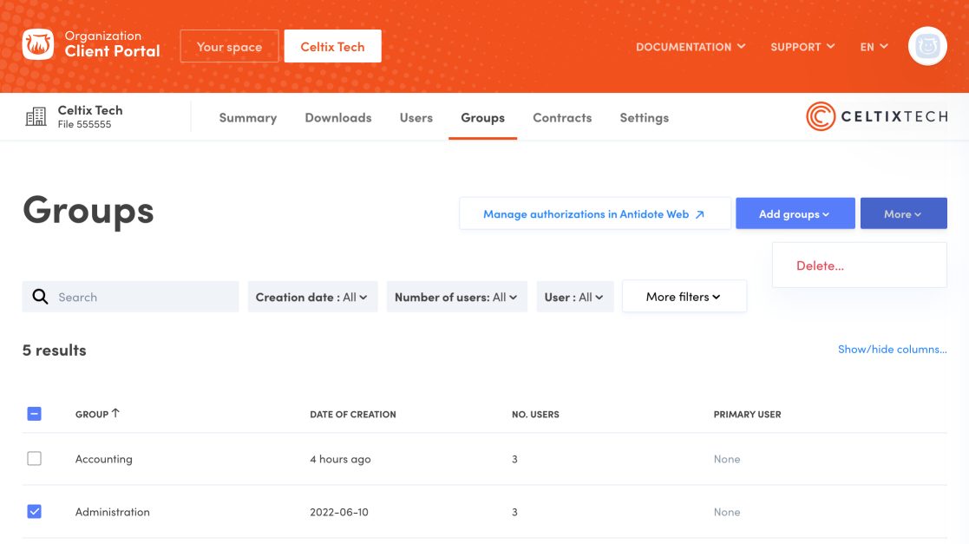Uncheck the Administration group checkbox
969x544 pixels.
pos(35,512)
